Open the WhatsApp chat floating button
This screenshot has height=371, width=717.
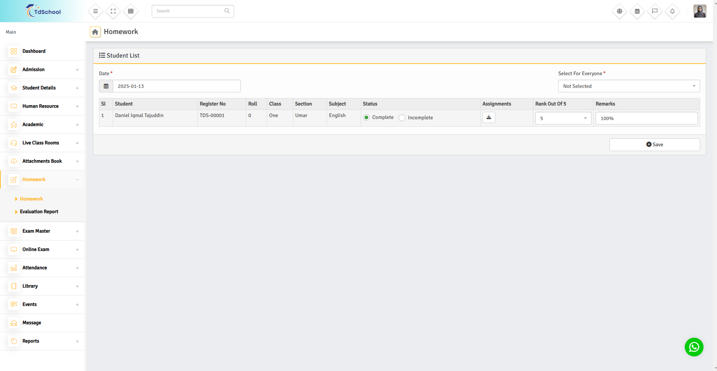(694, 347)
